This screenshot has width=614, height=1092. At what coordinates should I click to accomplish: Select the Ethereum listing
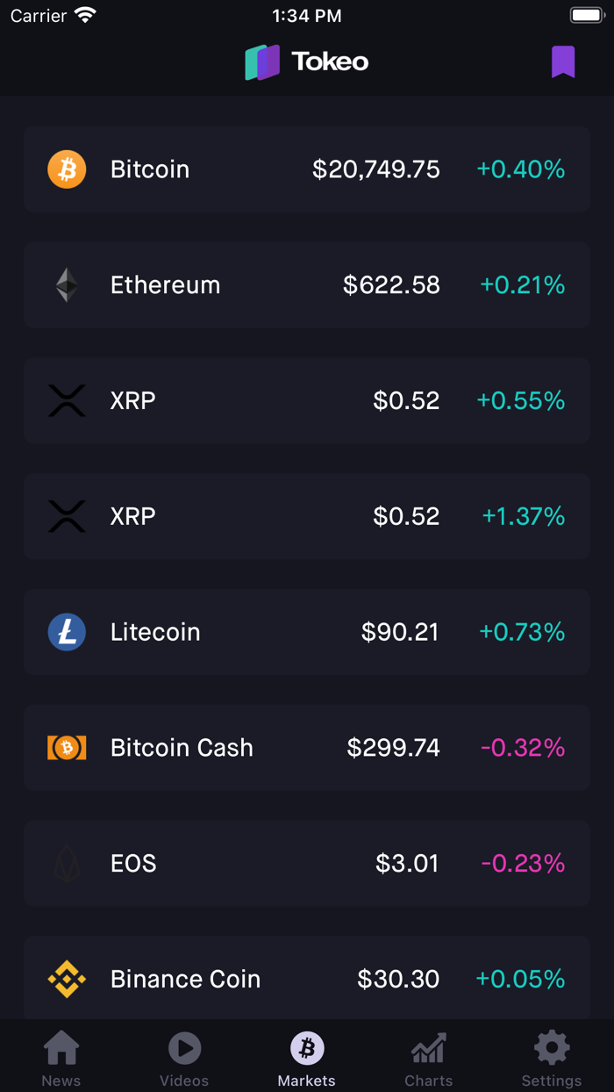pyautogui.click(x=307, y=284)
